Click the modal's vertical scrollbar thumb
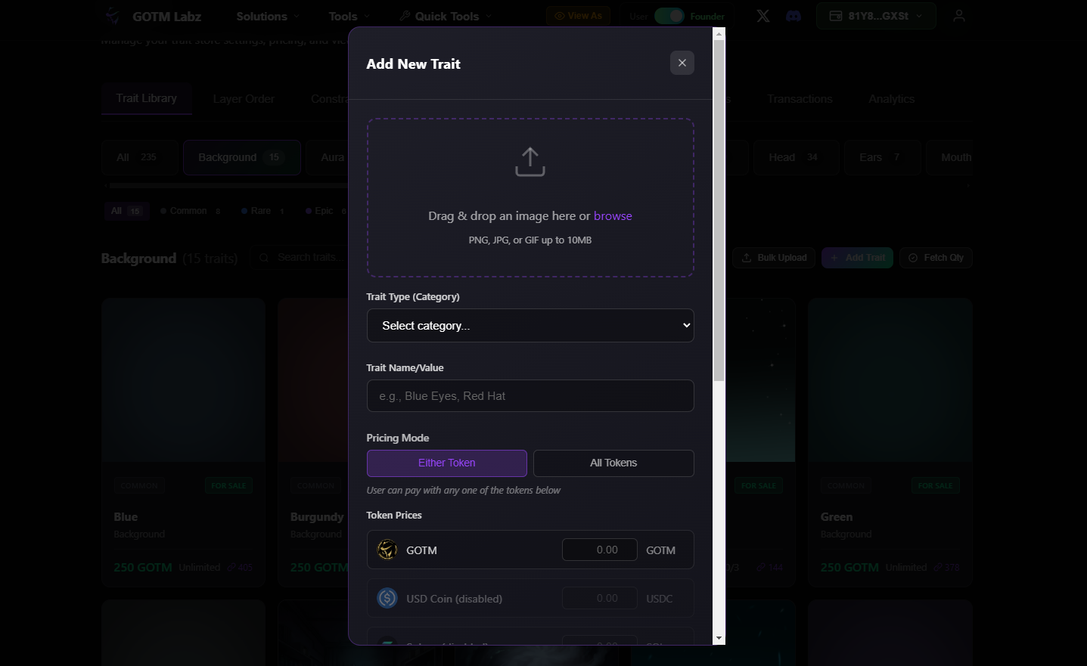 click(x=719, y=210)
